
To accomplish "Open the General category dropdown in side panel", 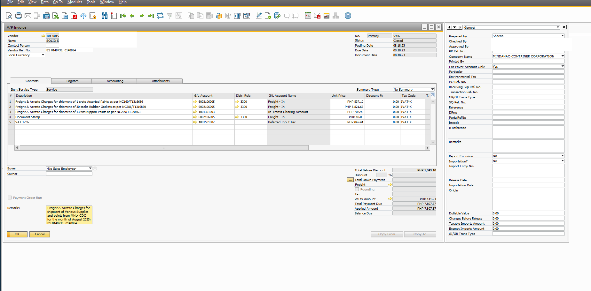I will pos(558,27).
